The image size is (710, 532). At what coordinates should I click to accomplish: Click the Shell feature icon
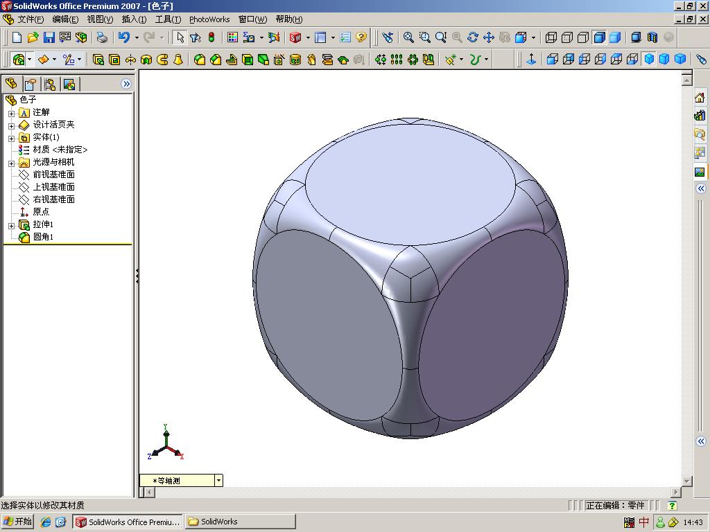(x=248, y=60)
